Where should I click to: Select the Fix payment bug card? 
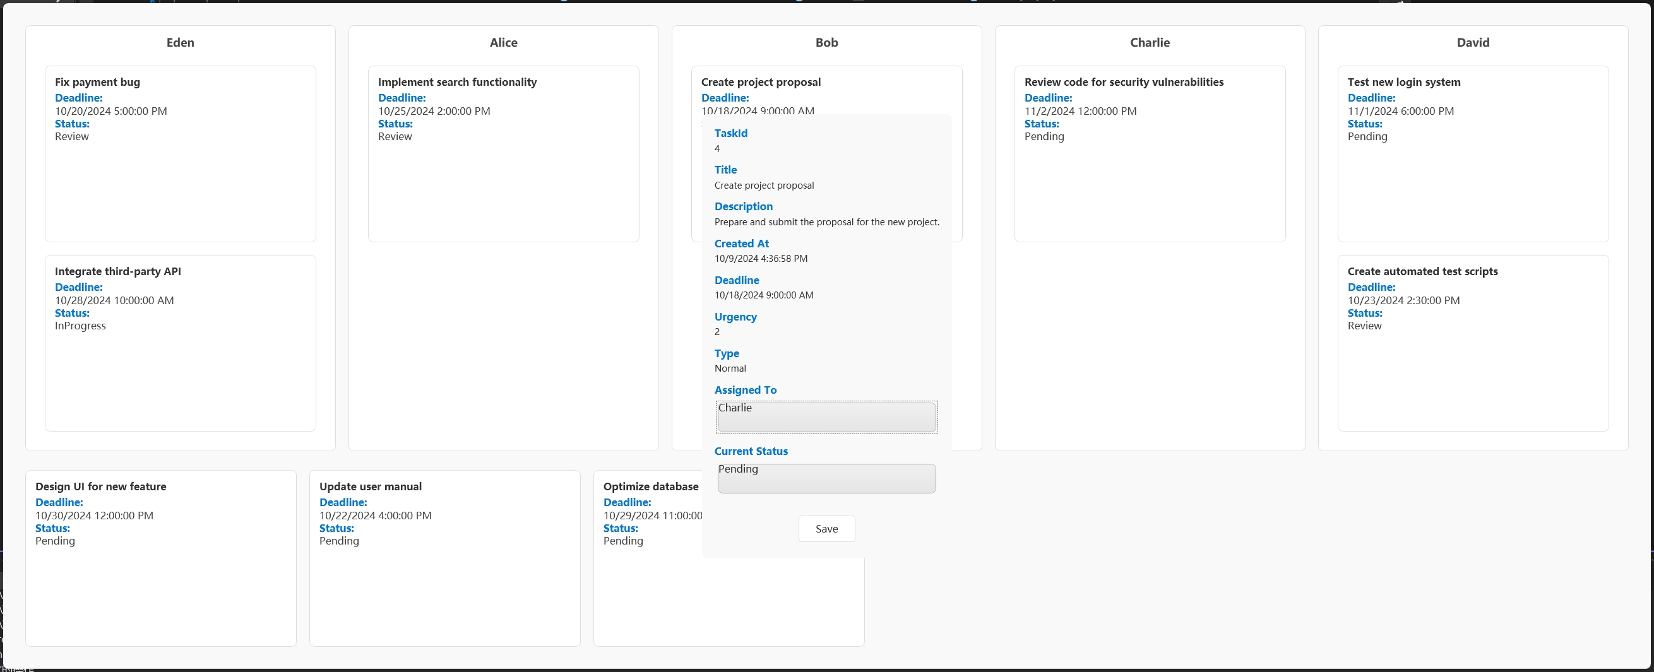tap(180, 153)
